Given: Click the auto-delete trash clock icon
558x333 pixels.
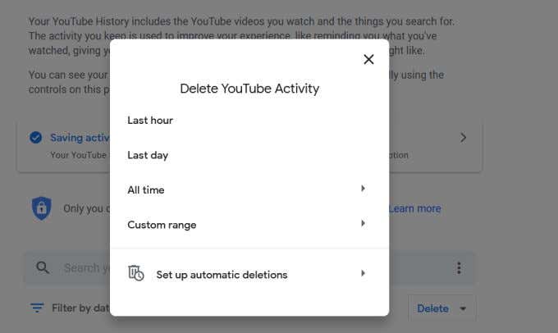Looking at the screenshot, I should (136, 274).
